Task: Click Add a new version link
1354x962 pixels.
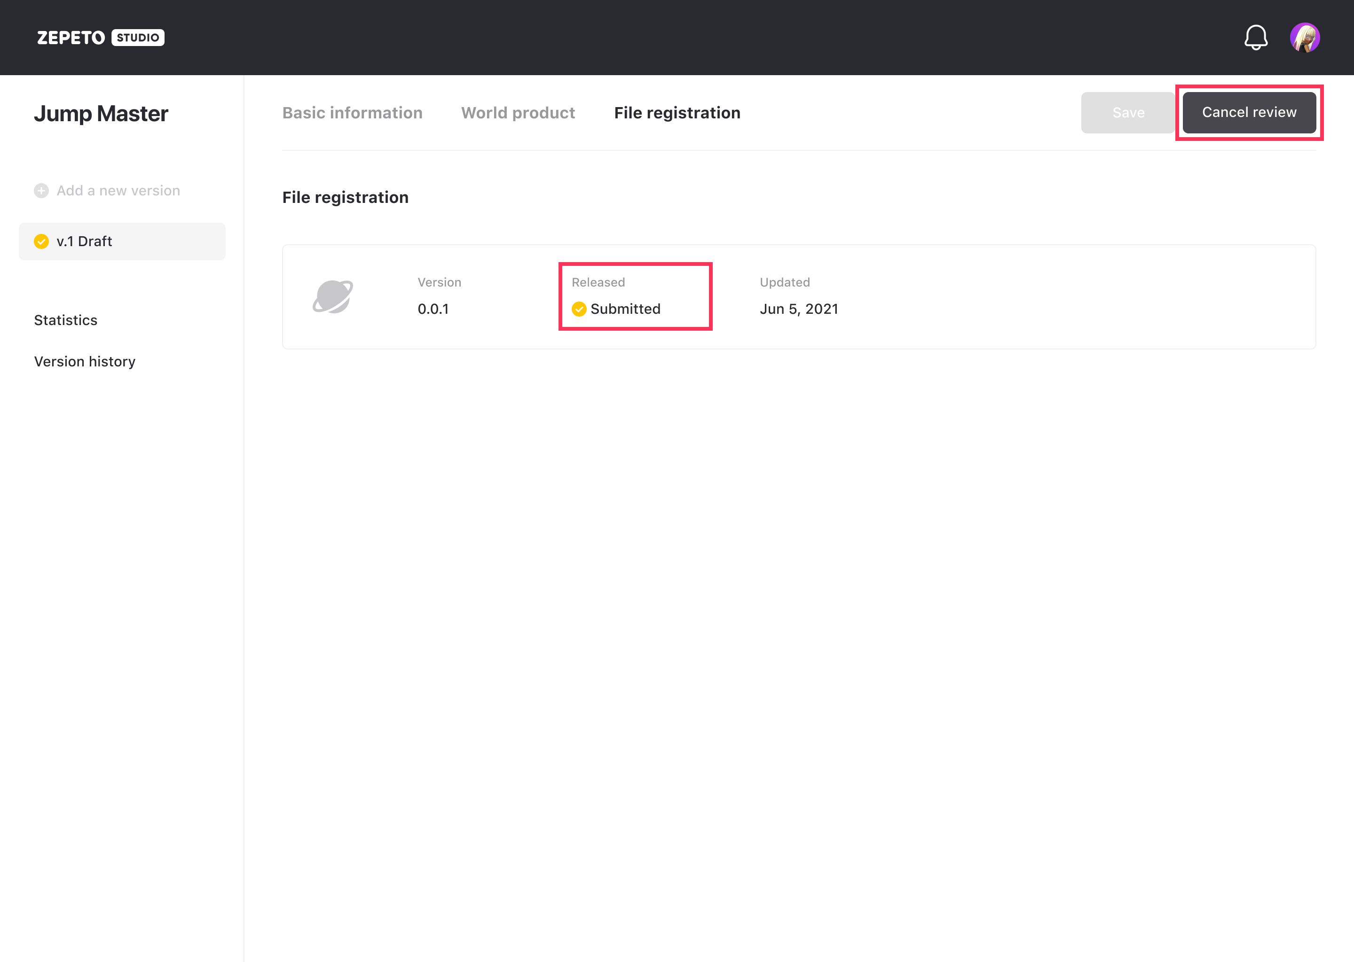Action: 118,191
